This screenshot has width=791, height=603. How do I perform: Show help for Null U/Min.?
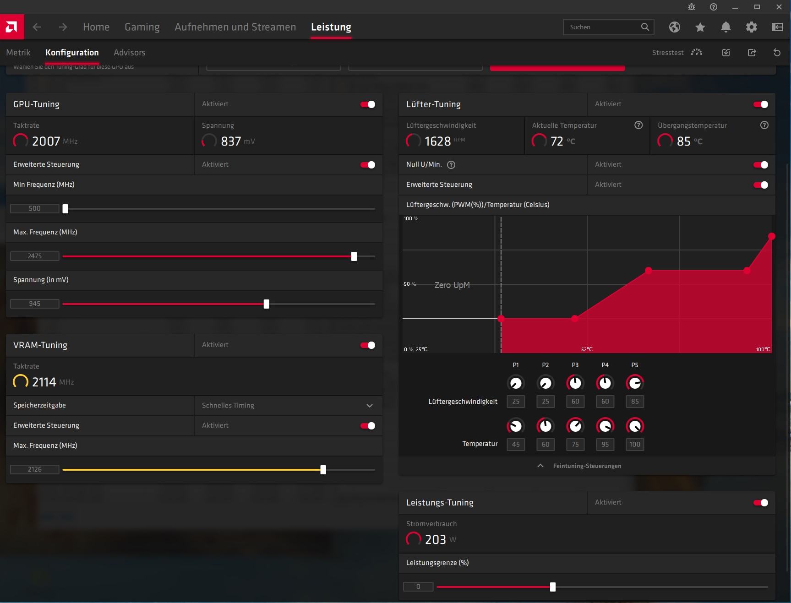coord(451,165)
